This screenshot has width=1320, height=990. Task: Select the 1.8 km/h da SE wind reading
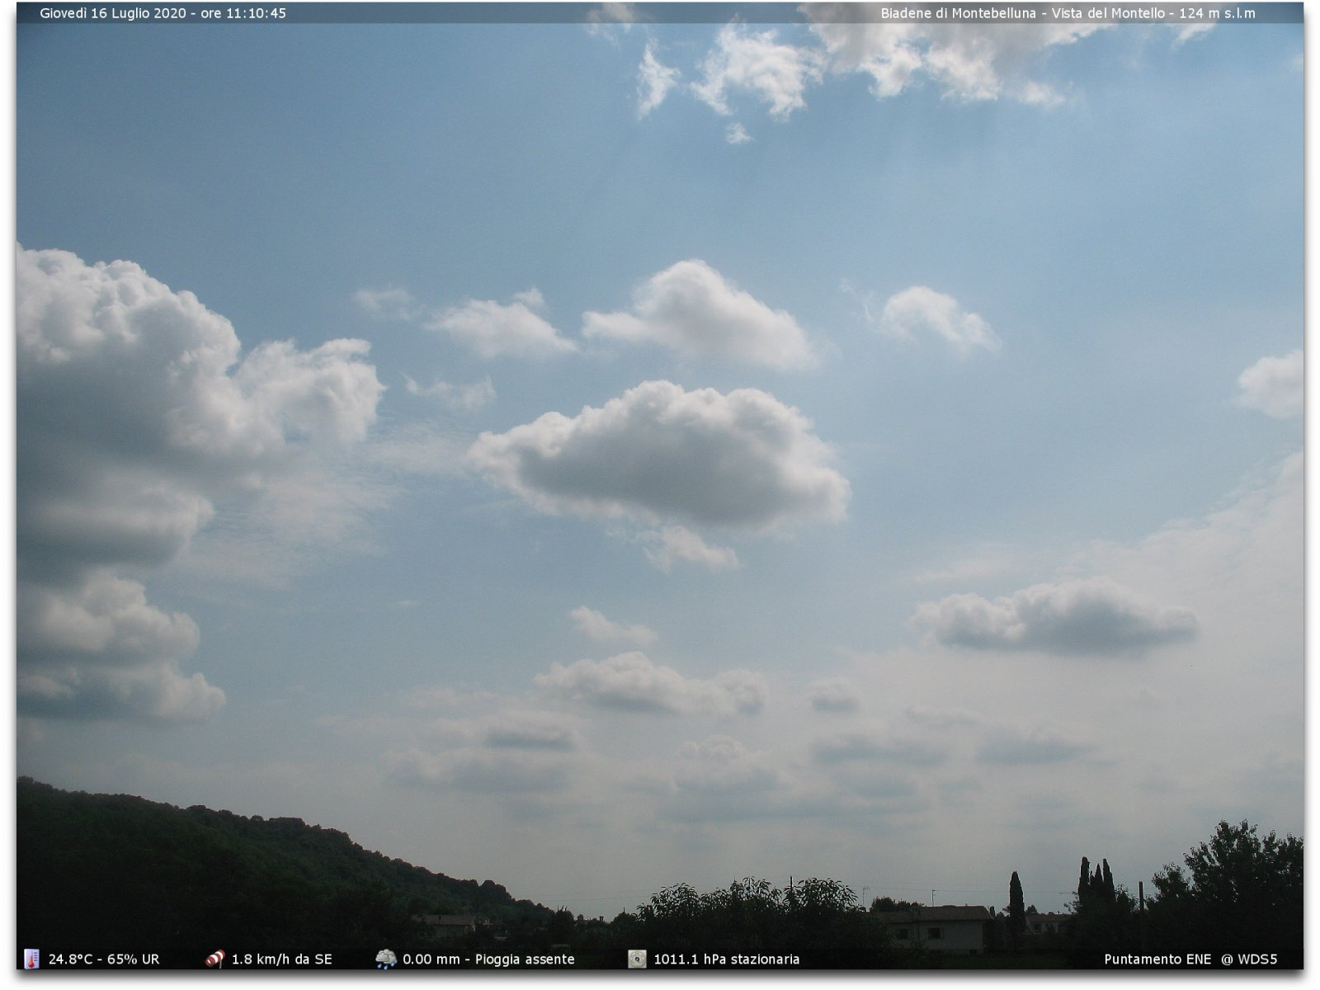point(281,959)
